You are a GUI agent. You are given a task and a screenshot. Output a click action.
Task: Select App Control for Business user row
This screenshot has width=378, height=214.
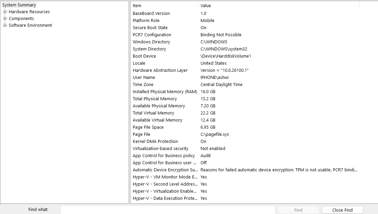[245, 163]
